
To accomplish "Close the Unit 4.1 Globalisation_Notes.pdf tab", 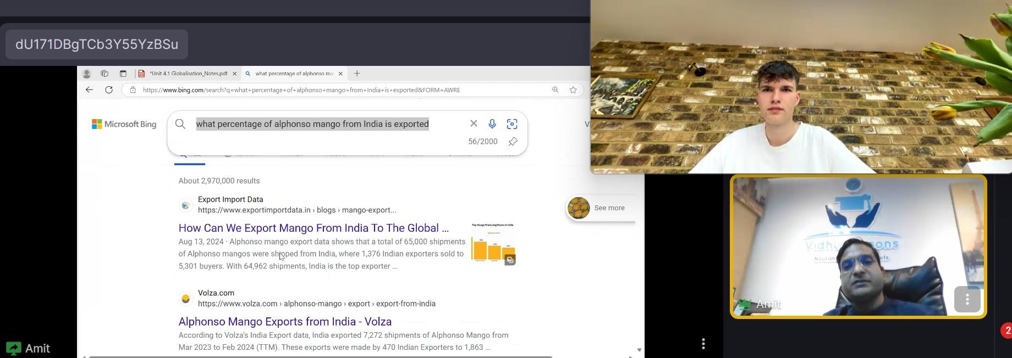I will [235, 74].
